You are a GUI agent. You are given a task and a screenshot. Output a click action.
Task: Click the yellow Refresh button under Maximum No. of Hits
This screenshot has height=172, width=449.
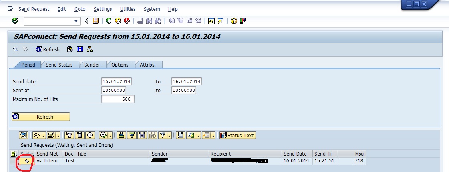tap(41, 117)
